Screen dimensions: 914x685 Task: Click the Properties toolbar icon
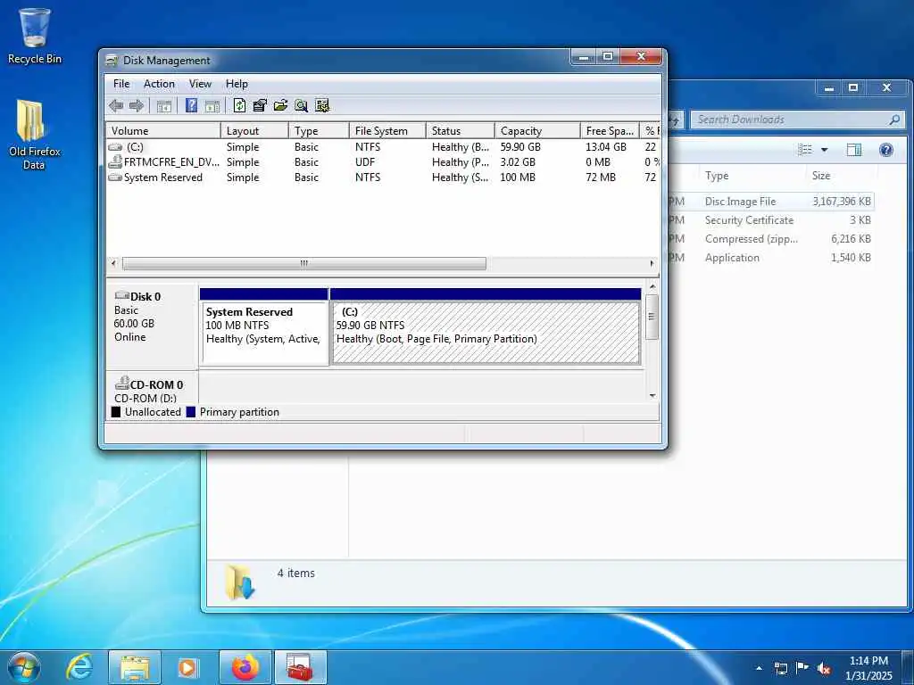tap(260, 105)
